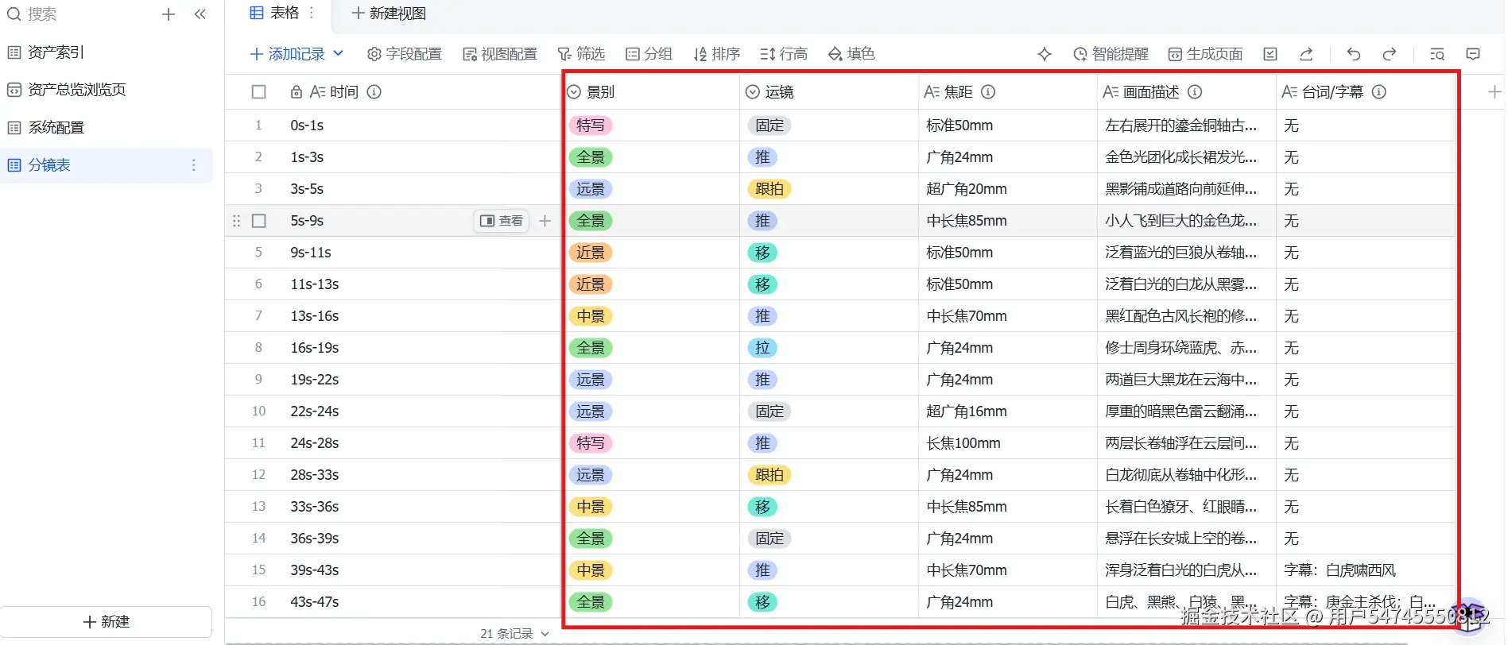Open the AI sparkle star icon
Viewport: 1508px width, 645px height.
[1045, 54]
